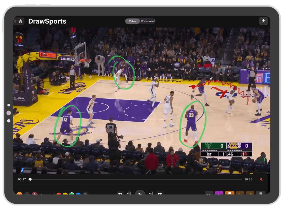Screen dimensions: 283x212
Task: Select the green drawing color swatch
Action: 72,194
